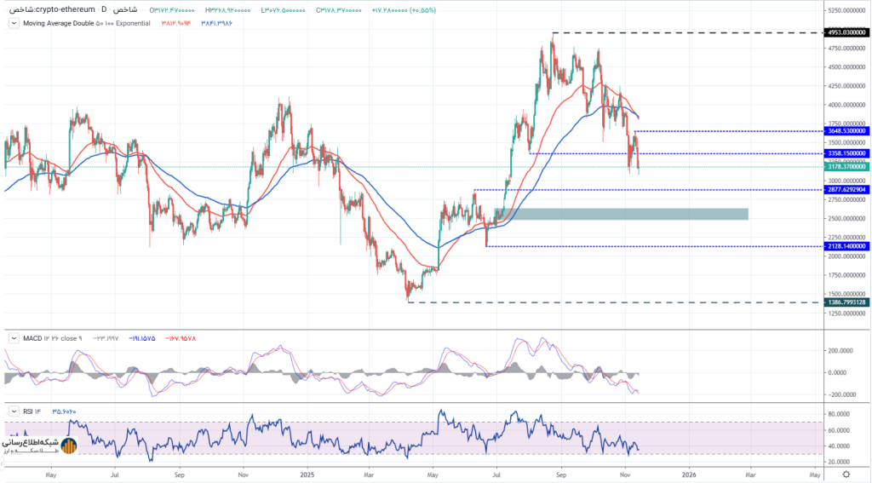Open chart settings gear in bottom-right corner
Viewport: 872px width, 483px height.
coord(845,474)
